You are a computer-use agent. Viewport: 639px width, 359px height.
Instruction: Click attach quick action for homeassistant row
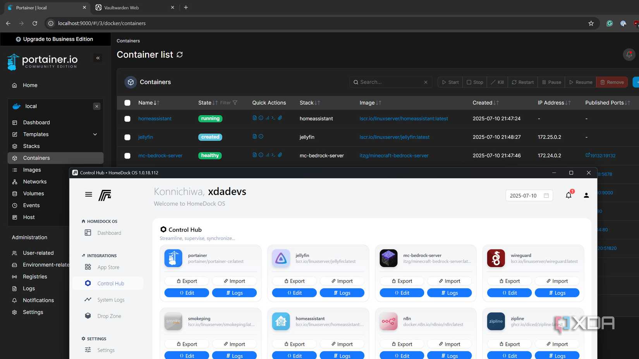click(280, 118)
